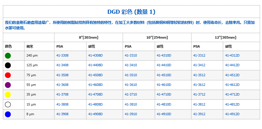Open part number 41-3810 link
The image size is (262, 129).
[x=131, y=105]
